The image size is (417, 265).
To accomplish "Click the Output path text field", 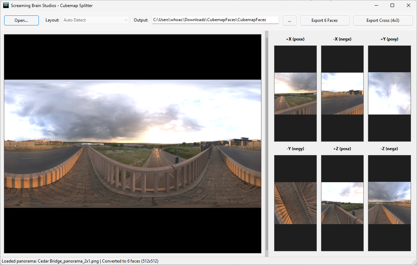I will pyautogui.click(x=216, y=20).
